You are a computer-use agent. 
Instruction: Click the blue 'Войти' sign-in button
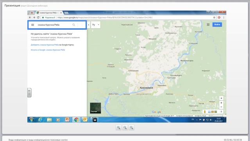[217, 24]
